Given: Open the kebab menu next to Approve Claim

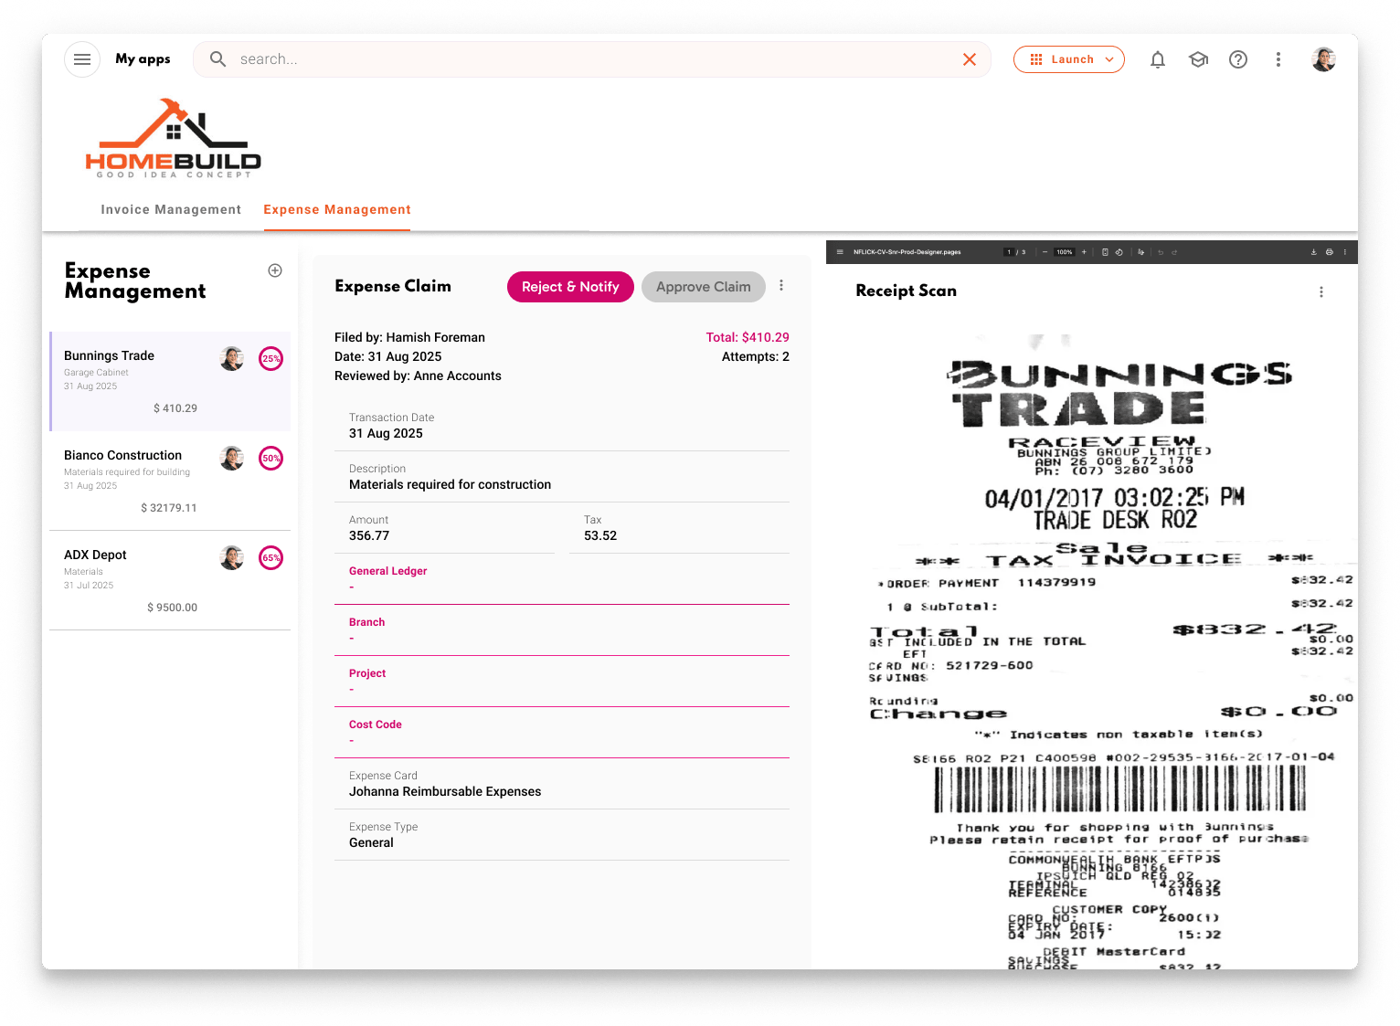Looking at the screenshot, I should click(781, 285).
